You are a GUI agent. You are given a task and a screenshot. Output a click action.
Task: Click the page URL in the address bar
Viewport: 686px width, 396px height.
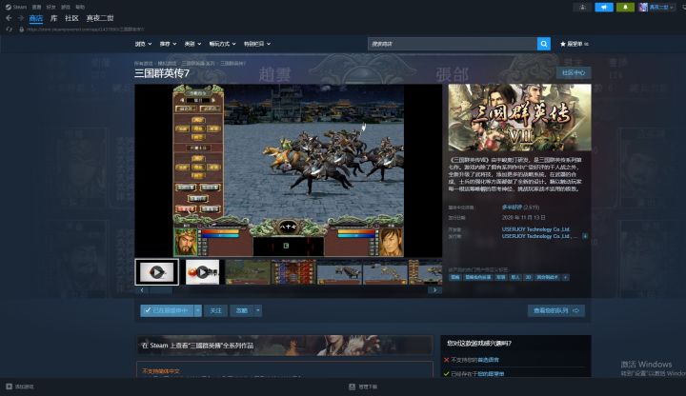coord(86,30)
